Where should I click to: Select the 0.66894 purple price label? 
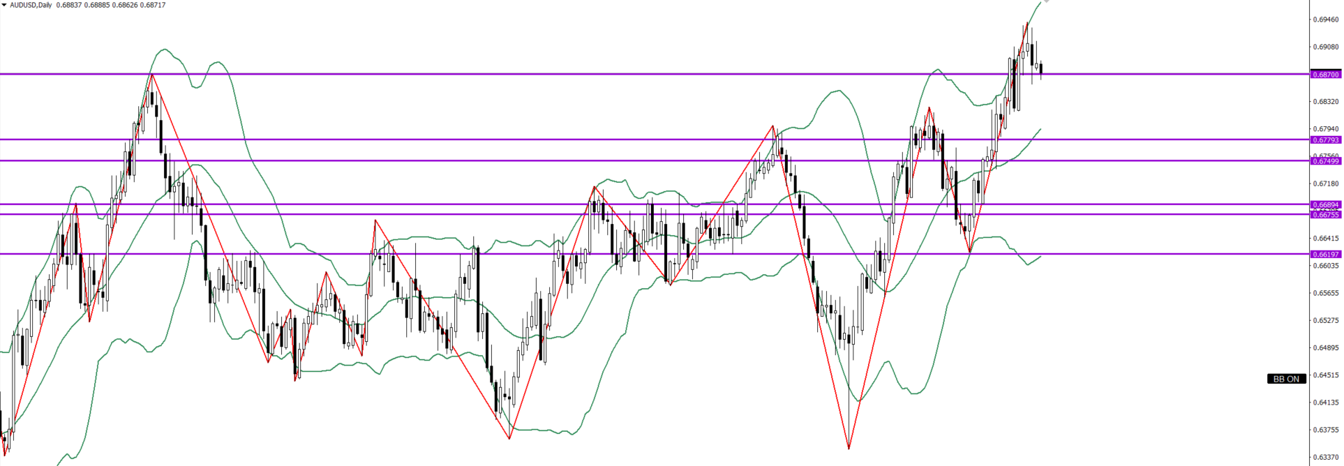1325,205
